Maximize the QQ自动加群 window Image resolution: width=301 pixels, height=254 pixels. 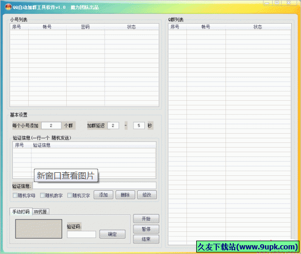point(277,3)
